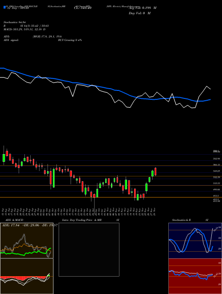The image size is (222, 294).
Task: Open the MACD histogram chart panel
Action: (27, 276)
